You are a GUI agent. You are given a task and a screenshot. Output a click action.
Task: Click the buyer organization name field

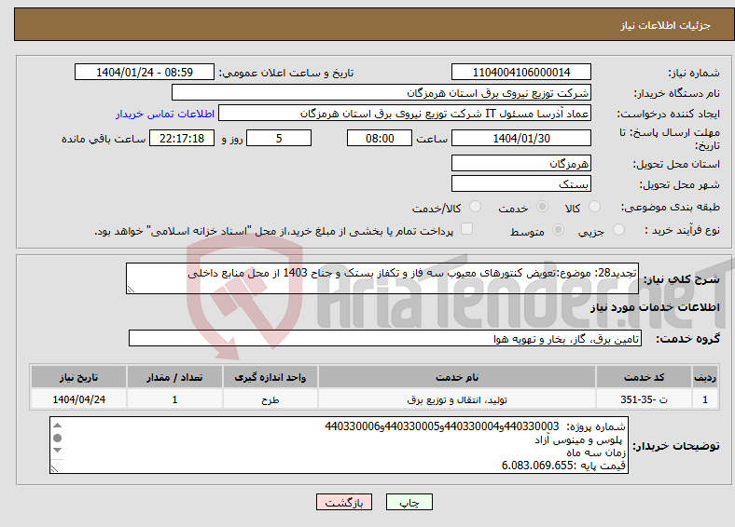click(381, 93)
